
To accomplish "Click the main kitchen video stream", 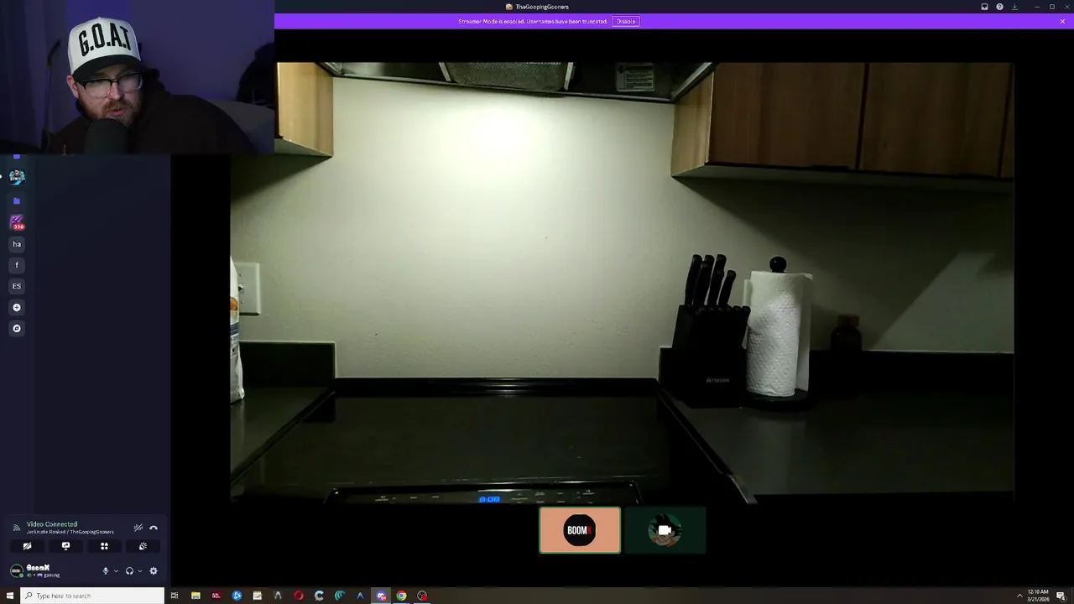I will coord(622,282).
